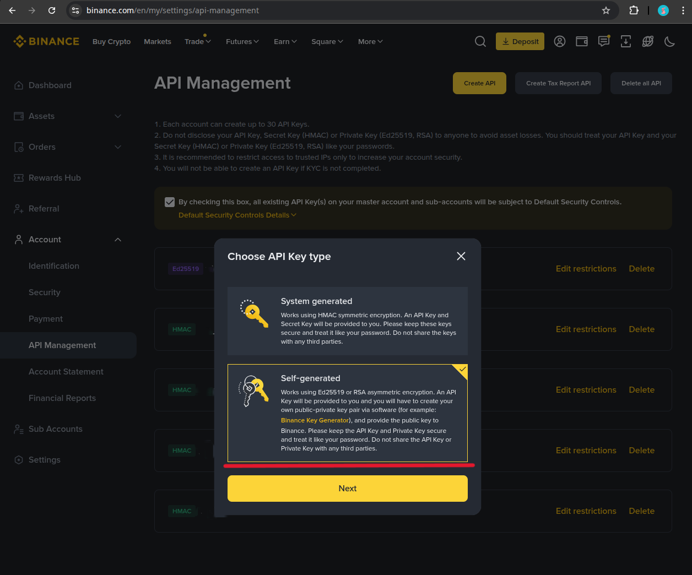
Task: Open the Binance Key Generator link
Action: tap(315, 420)
